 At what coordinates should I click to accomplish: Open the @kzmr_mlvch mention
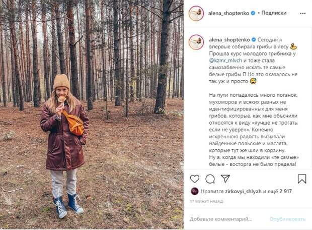click(225, 61)
